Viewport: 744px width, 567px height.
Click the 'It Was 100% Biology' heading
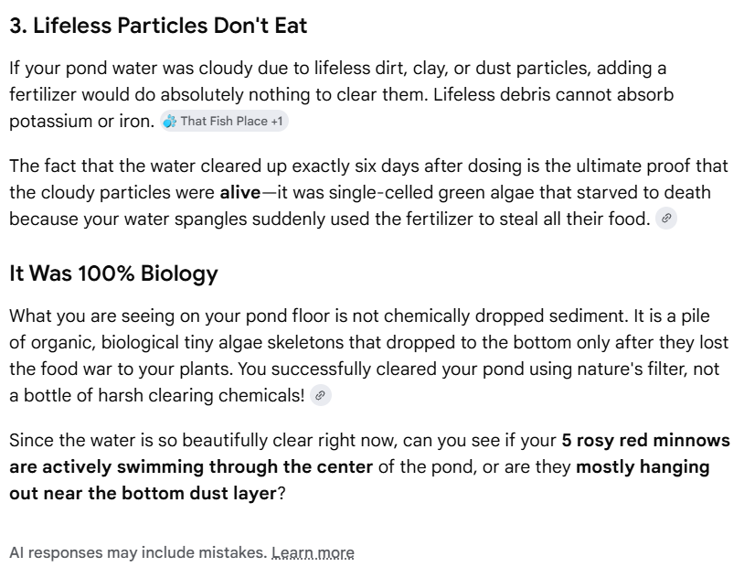pyautogui.click(x=113, y=273)
